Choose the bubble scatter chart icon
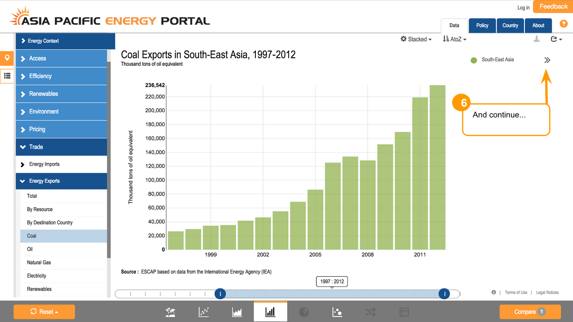Image resolution: width=573 pixels, height=322 pixels. [337, 312]
